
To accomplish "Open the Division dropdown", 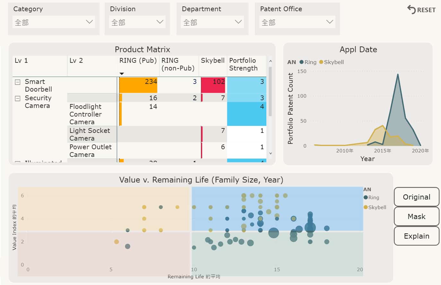I will pos(137,22).
